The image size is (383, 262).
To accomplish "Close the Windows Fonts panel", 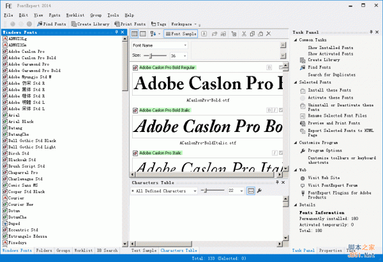I will (x=123, y=32).
